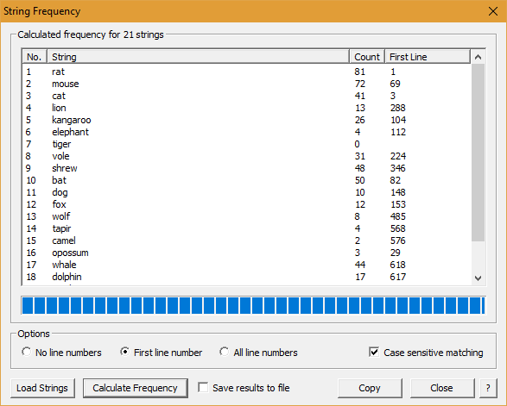
Task: Click the No. column header
Action: tap(35, 57)
